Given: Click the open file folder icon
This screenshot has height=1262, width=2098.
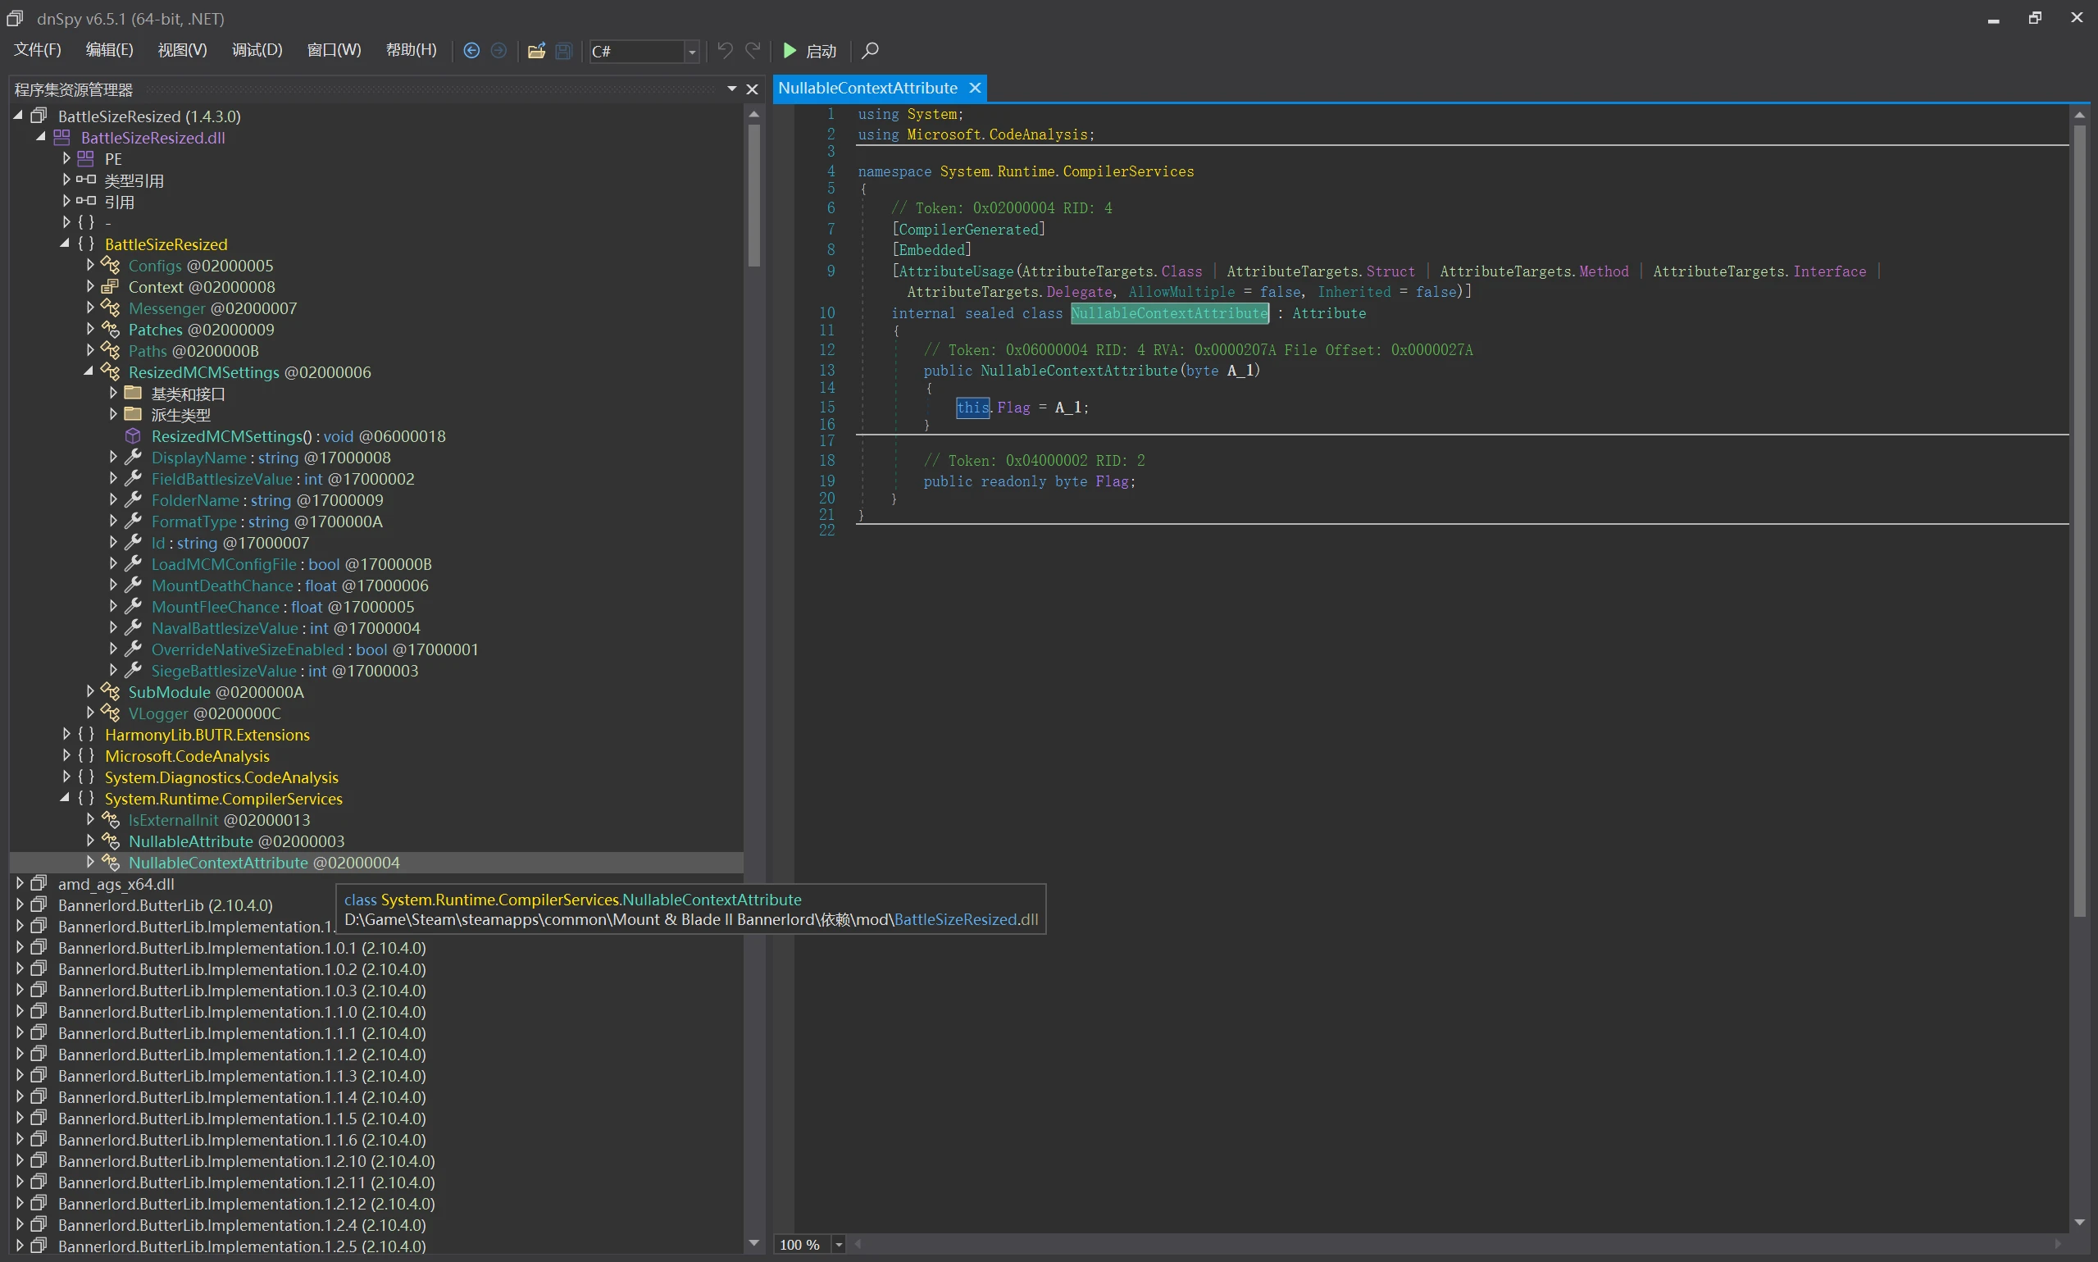Looking at the screenshot, I should point(536,51).
